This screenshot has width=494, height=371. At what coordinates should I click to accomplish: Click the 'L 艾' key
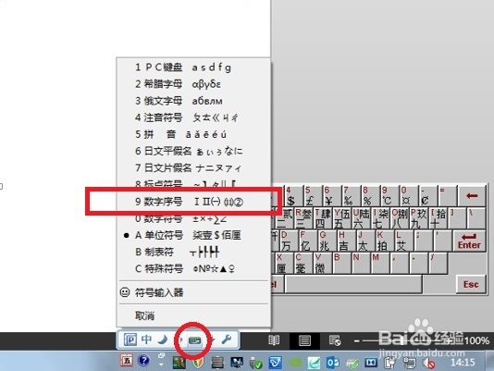point(404,241)
